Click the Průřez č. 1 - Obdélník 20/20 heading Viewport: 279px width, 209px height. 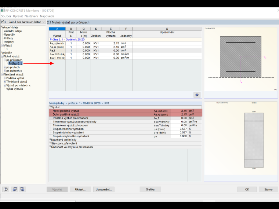click(67, 40)
